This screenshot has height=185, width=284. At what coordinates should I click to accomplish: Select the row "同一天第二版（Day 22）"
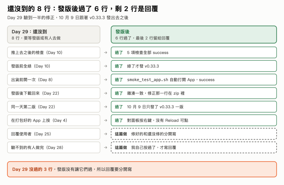tap(54, 107)
